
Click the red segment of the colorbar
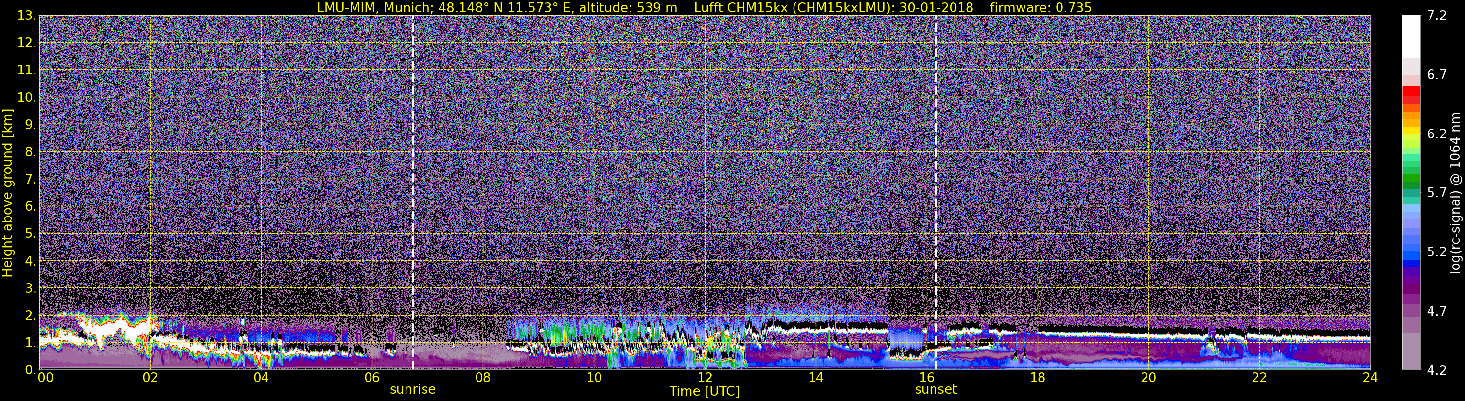(x=1411, y=91)
